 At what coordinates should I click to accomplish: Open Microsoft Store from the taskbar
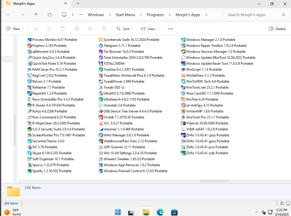click(174, 212)
